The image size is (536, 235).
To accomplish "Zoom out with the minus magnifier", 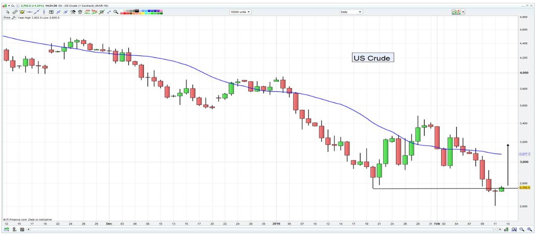I will click(x=522, y=229).
